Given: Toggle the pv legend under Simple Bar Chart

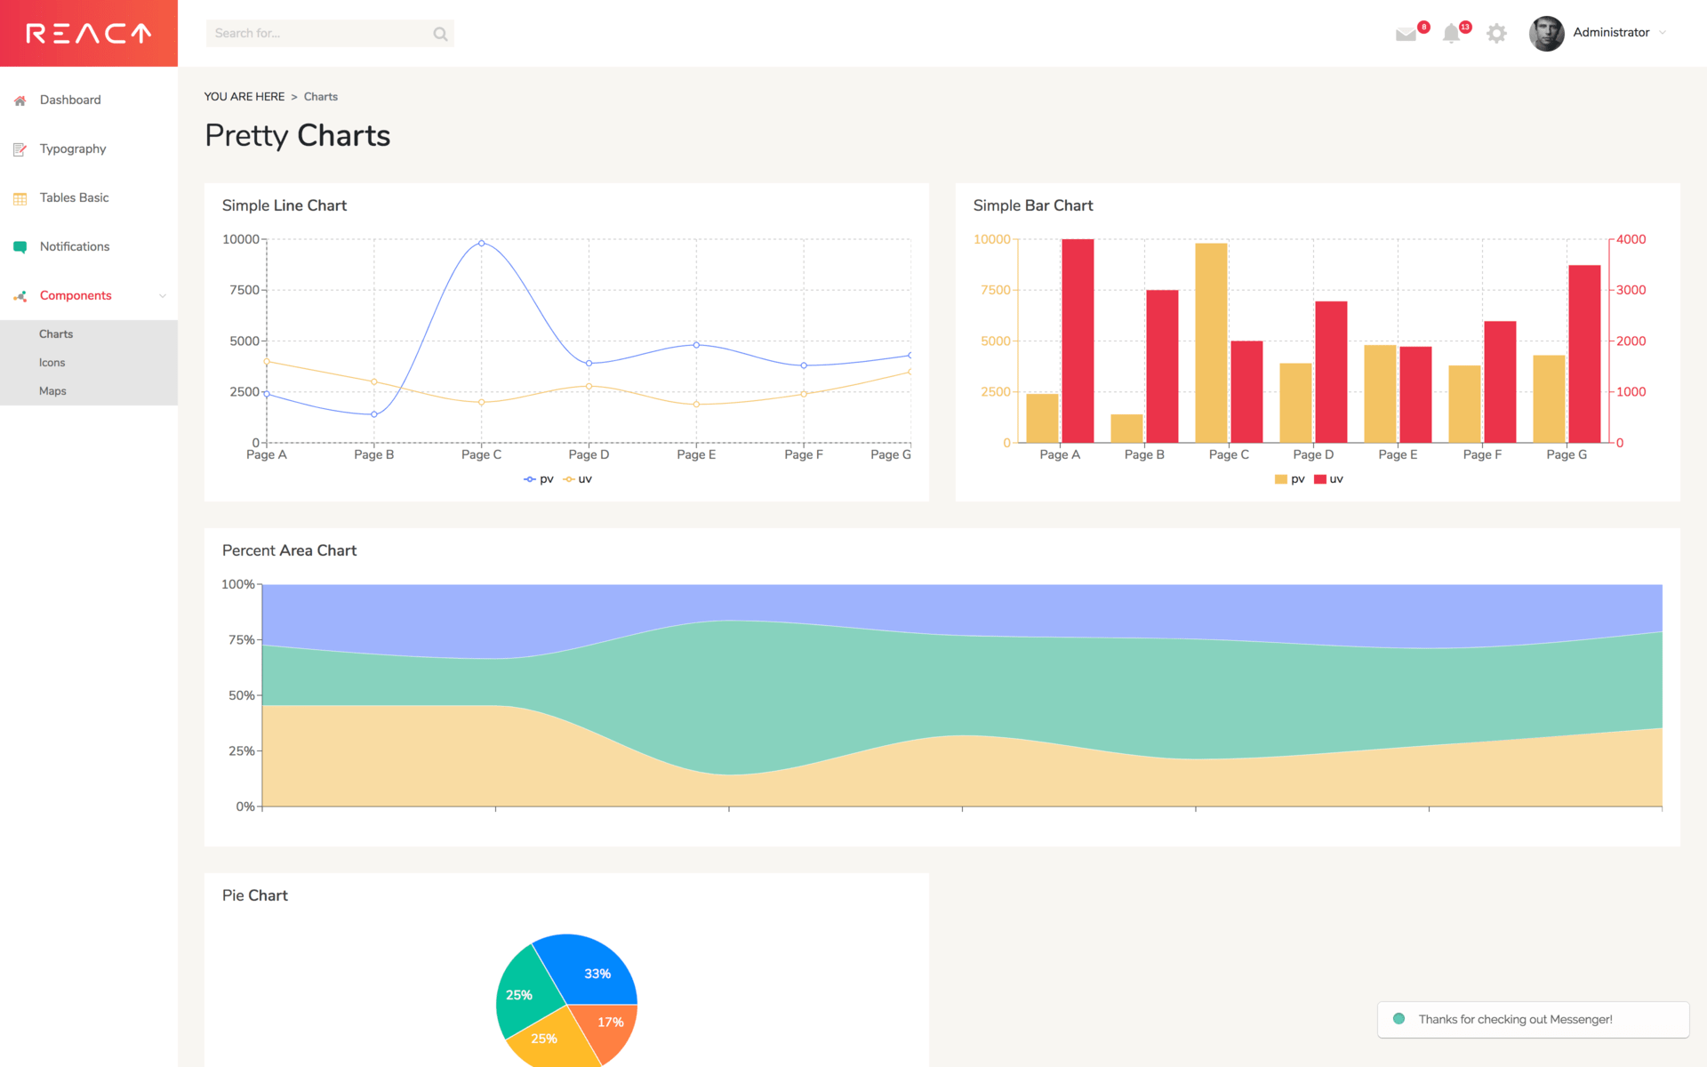Looking at the screenshot, I should tap(1288, 478).
